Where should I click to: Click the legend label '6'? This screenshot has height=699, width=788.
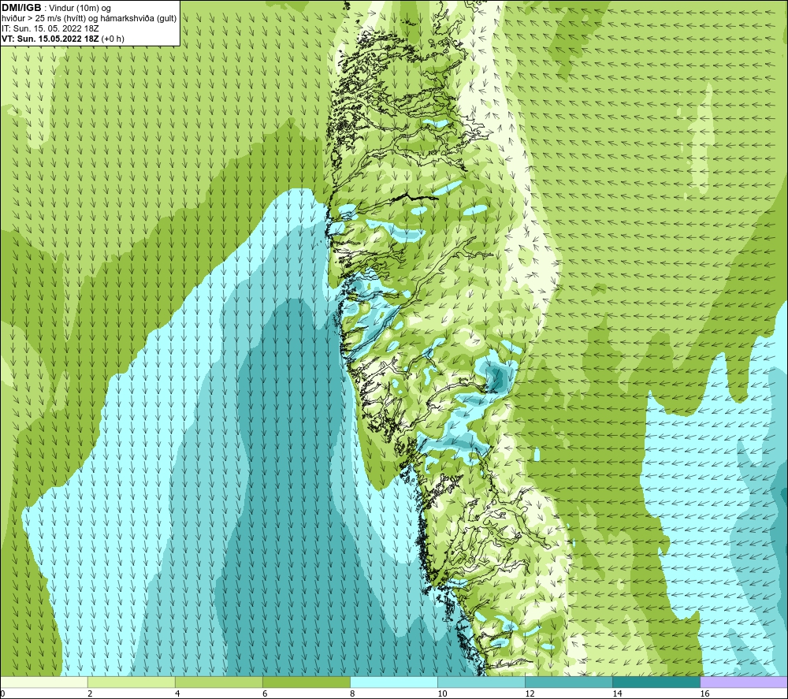pyautogui.click(x=265, y=694)
